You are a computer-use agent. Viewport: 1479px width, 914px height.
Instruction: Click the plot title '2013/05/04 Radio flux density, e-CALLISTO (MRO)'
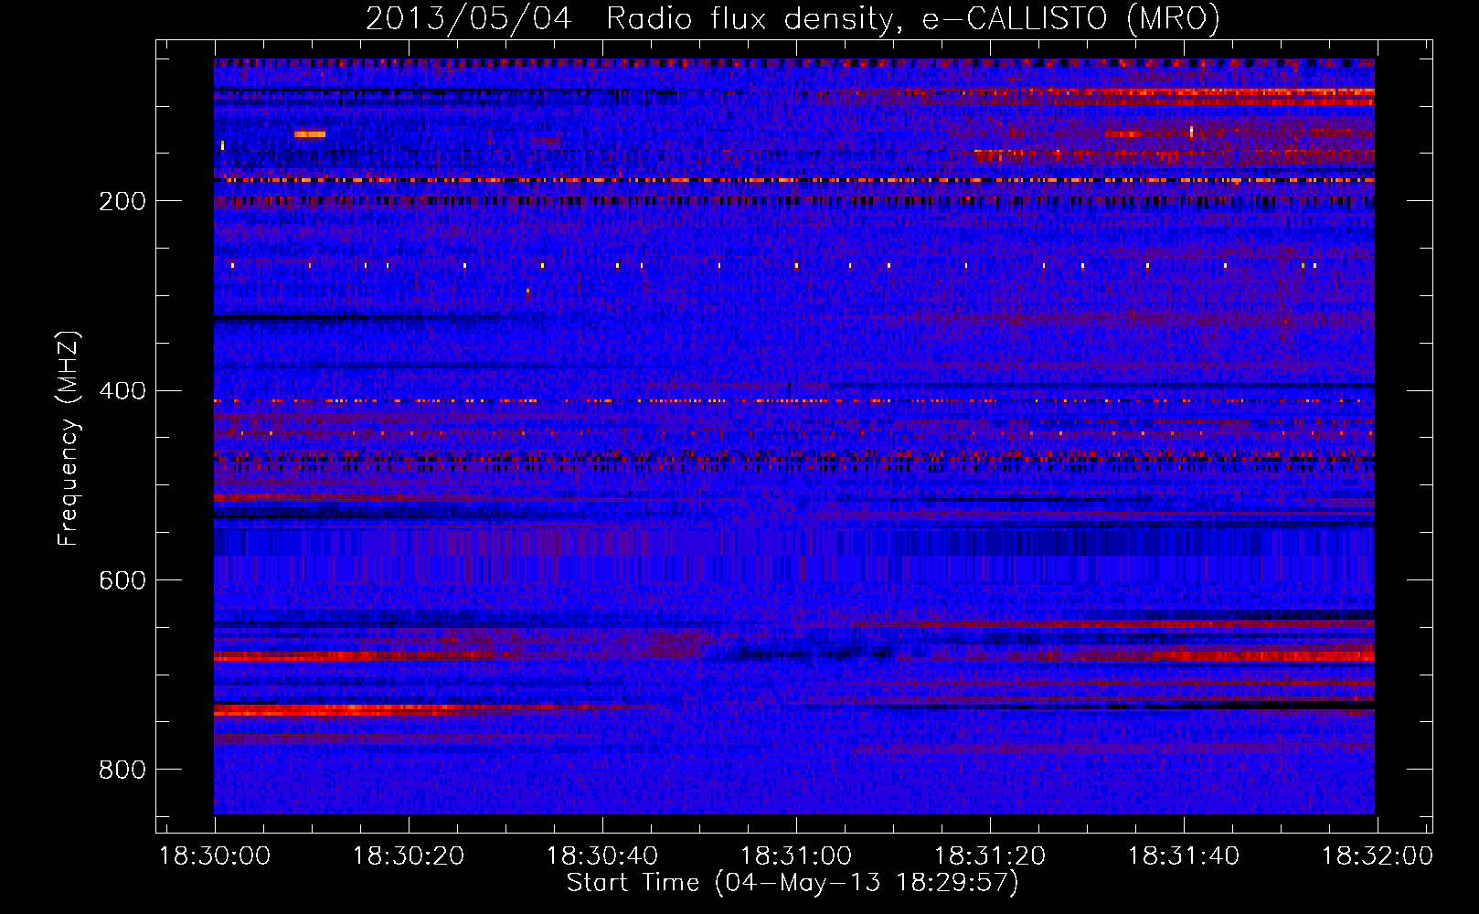(793, 19)
